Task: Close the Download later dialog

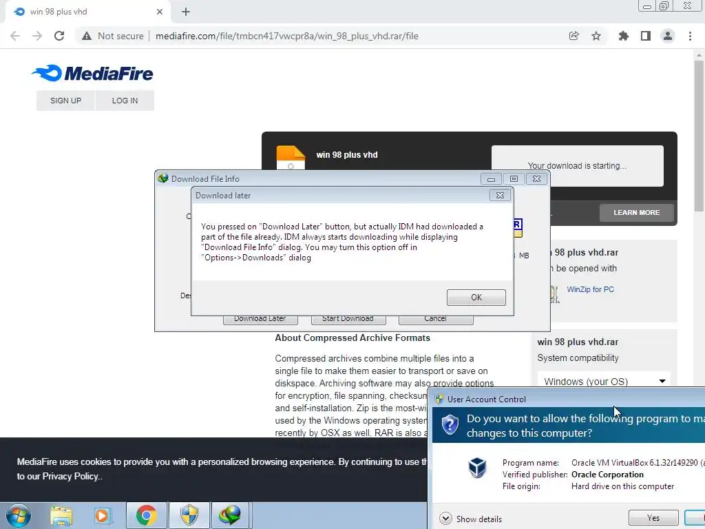Action: pyautogui.click(x=500, y=195)
